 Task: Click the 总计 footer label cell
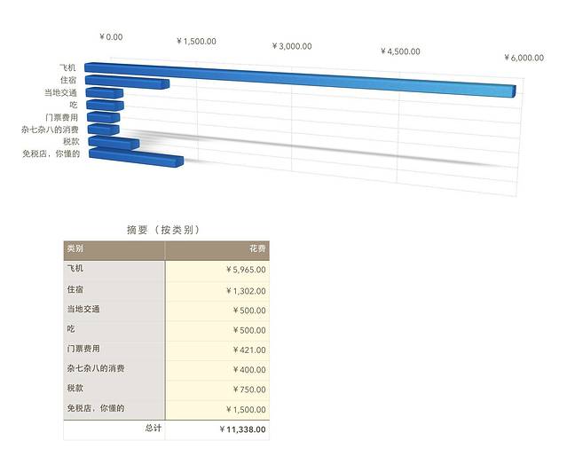[114, 429]
